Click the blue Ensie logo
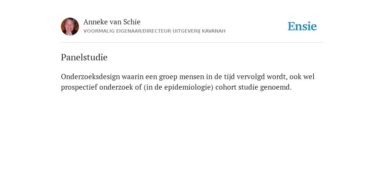Screen dimensions: 385x192 (302, 26)
